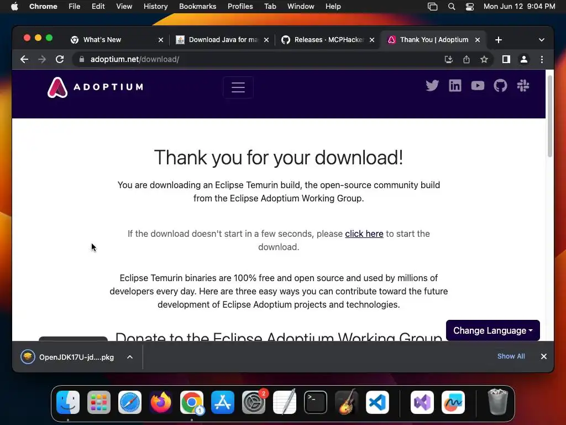566x425 pixels.
Task: Open Adoptium GitHub icon
Action: pyautogui.click(x=500, y=86)
